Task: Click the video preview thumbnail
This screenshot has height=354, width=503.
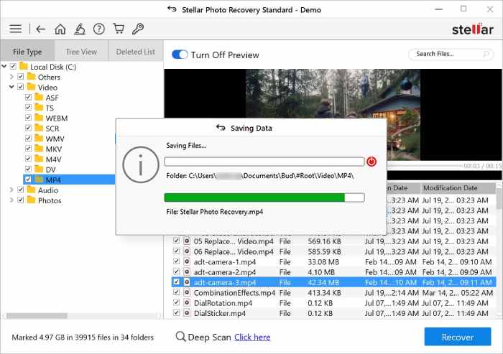Action: click(333, 114)
